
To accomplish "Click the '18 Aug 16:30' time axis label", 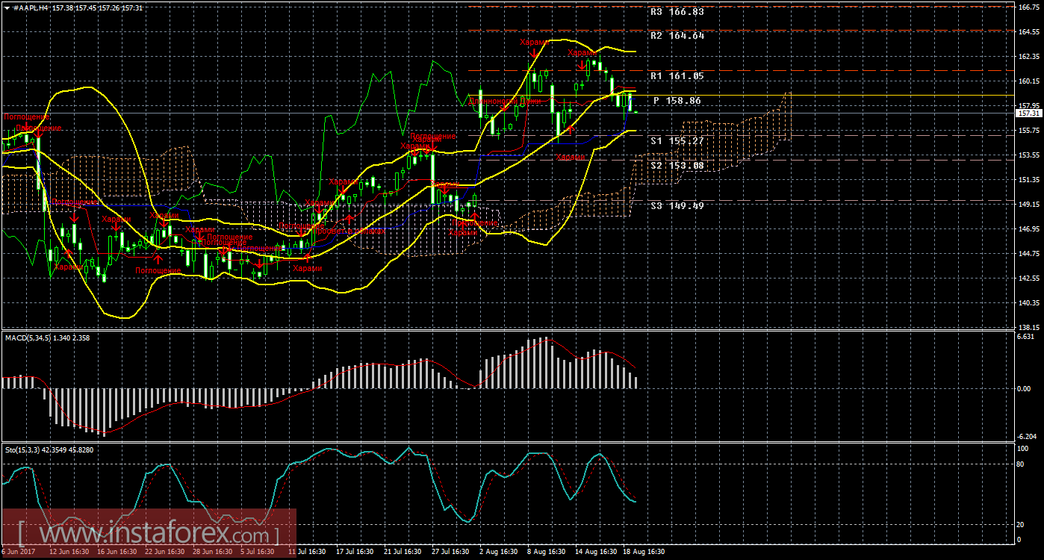I will pyautogui.click(x=642, y=553).
